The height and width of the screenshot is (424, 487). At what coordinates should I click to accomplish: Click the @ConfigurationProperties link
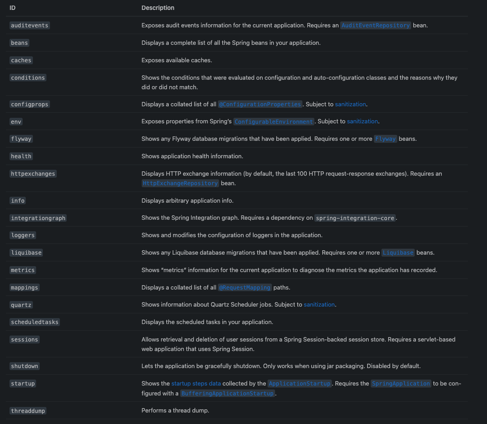(260, 104)
